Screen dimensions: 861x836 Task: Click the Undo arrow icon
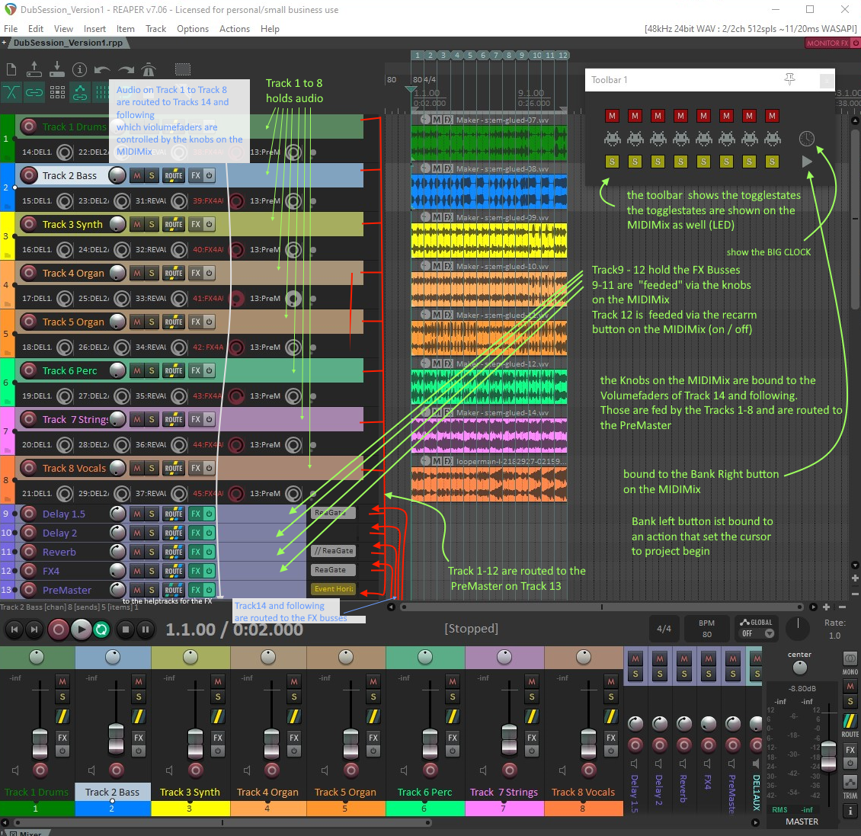102,70
